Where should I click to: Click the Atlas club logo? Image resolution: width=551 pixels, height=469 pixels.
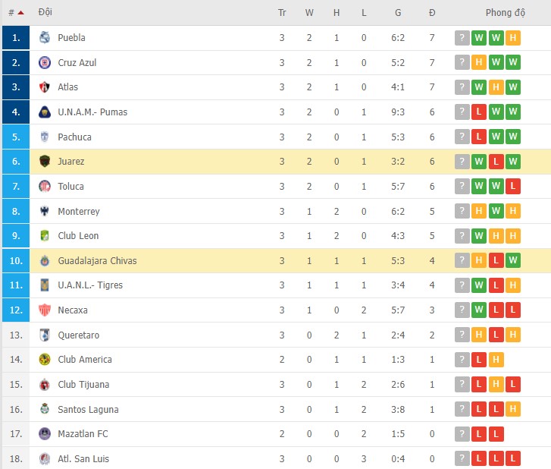[x=44, y=87]
